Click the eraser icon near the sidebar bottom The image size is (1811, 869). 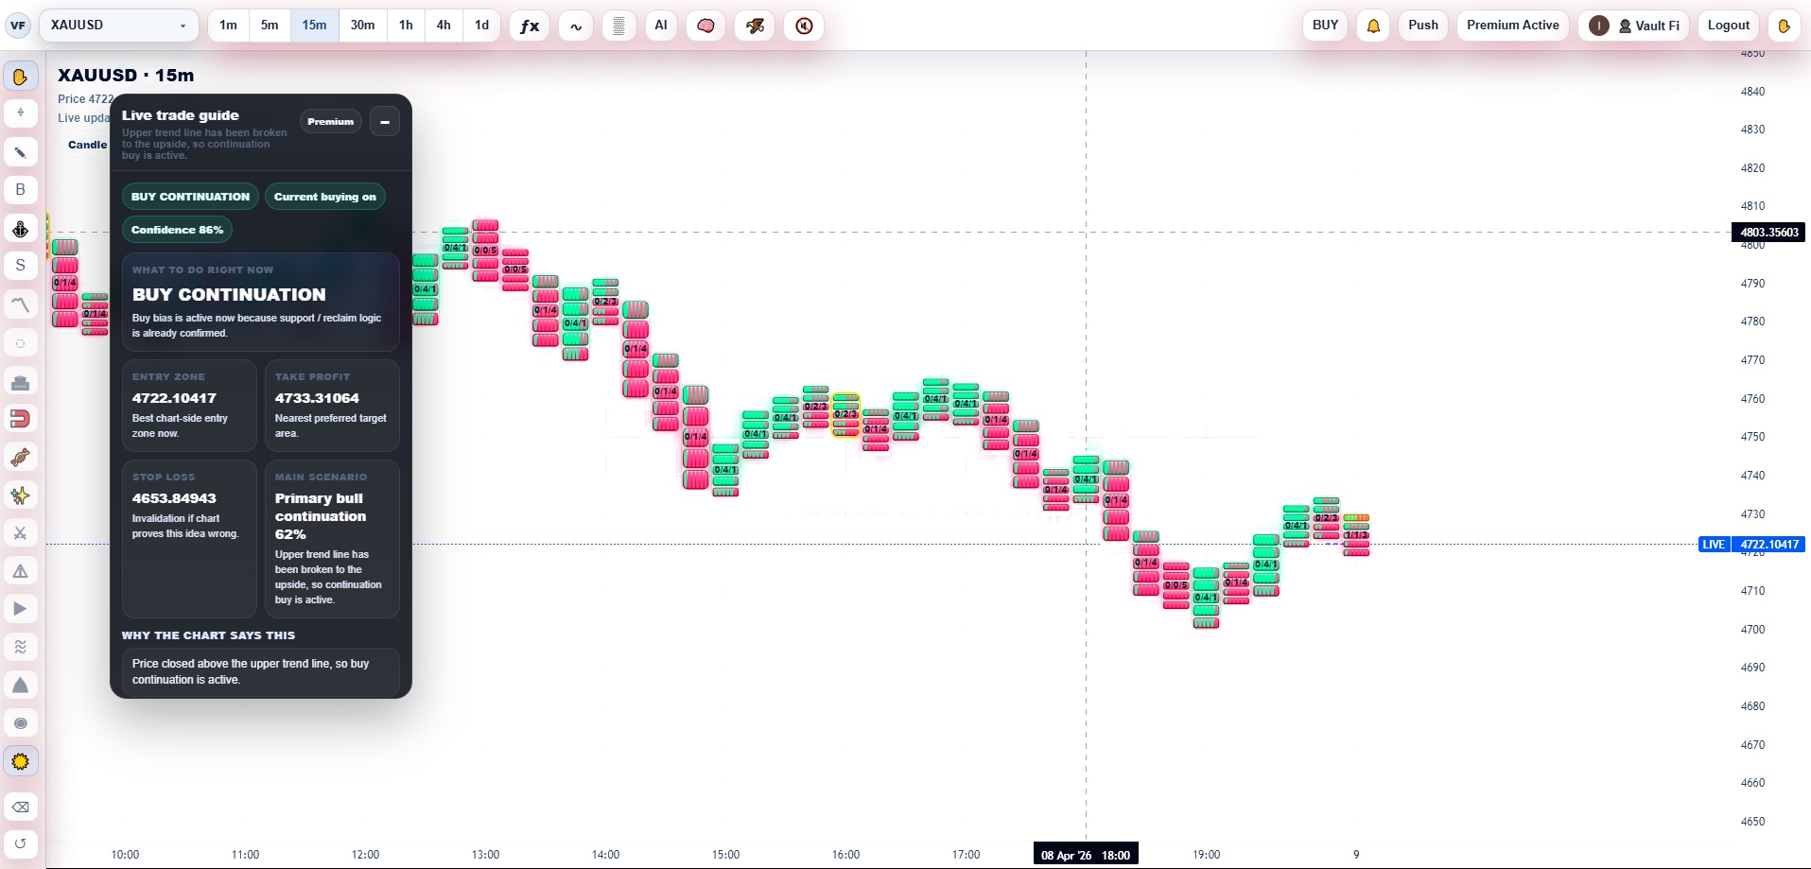coord(20,807)
